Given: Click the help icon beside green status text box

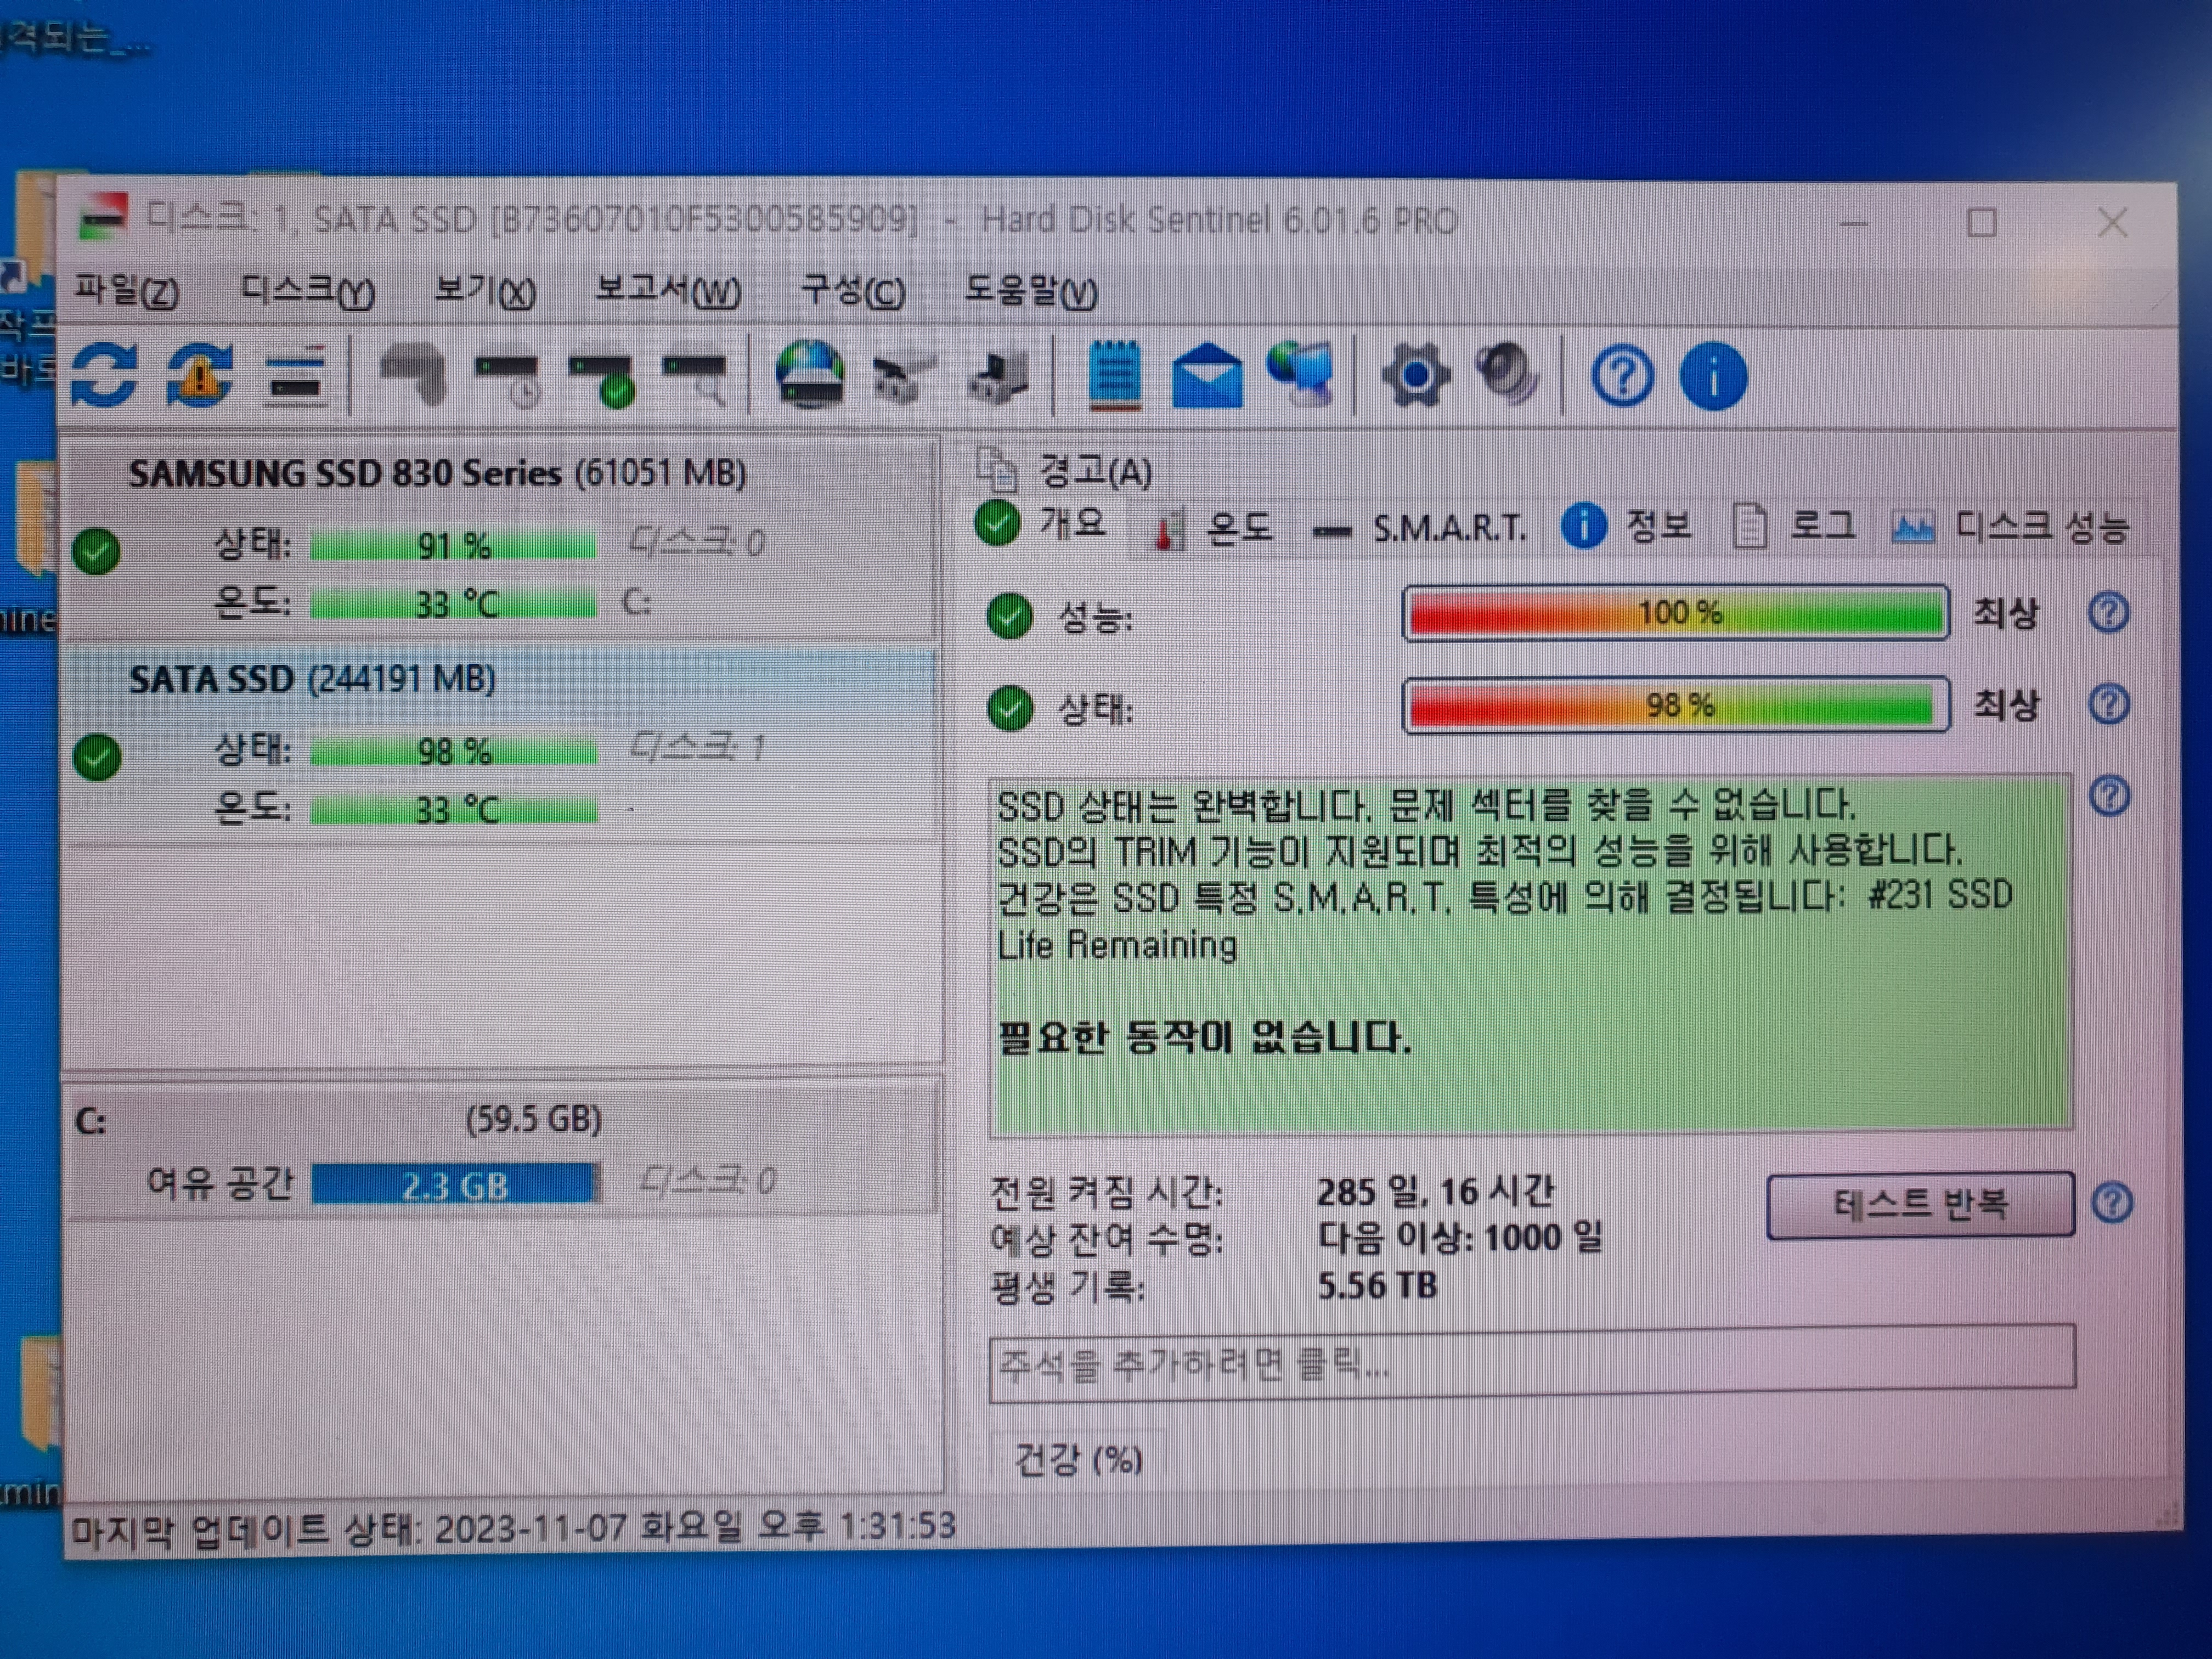Looking at the screenshot, I should [2109, 796].
